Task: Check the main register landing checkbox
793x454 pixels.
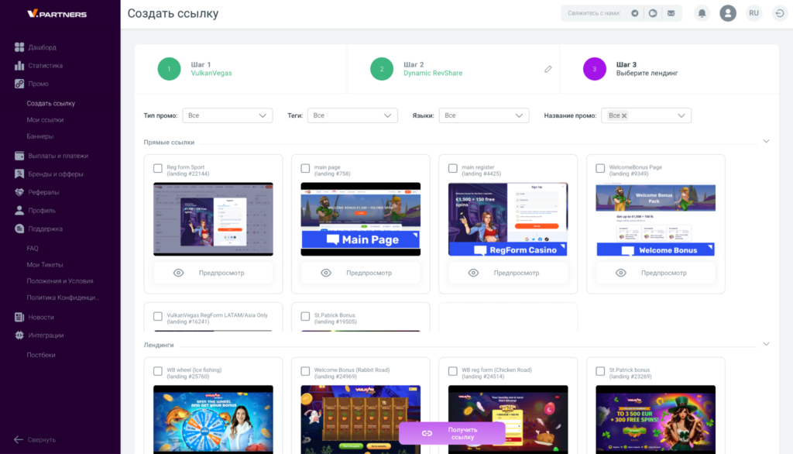Action: tap(452, 168)
